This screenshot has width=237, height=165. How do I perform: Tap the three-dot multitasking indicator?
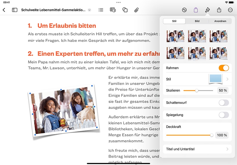click(x=119, y=2)
